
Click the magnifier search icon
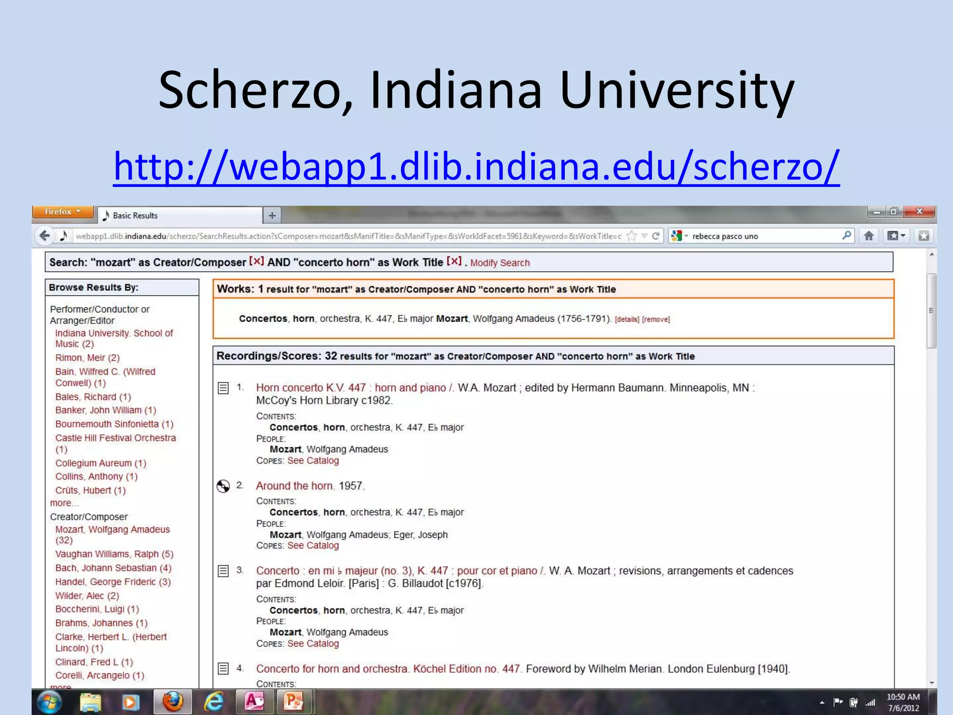(846, 236)
